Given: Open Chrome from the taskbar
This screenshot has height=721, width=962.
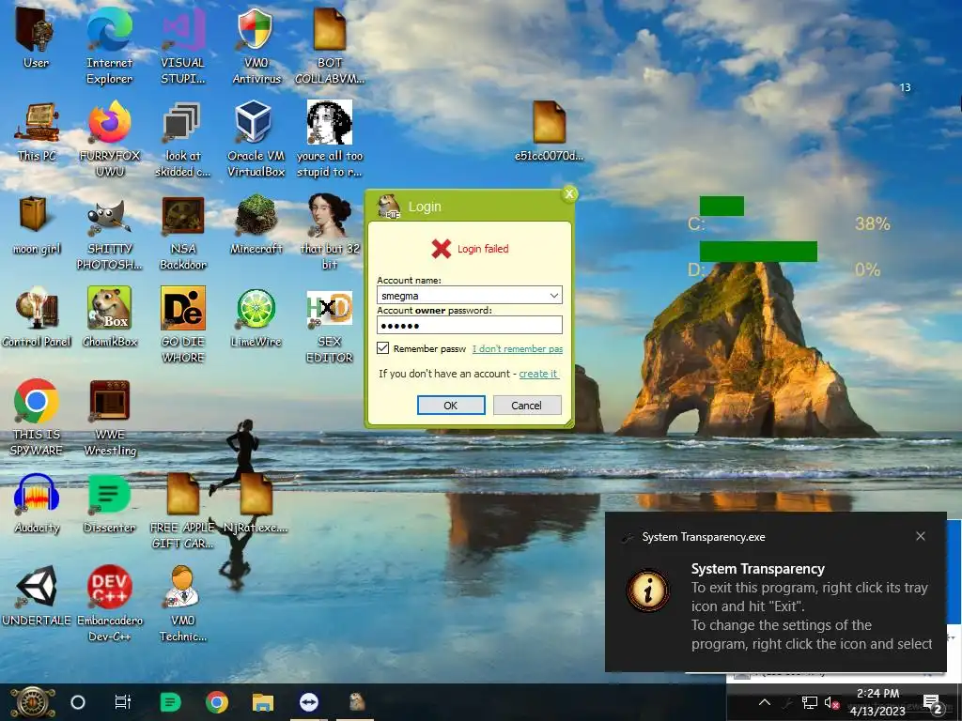Looking at the screenshot, I should coord(217,702).
